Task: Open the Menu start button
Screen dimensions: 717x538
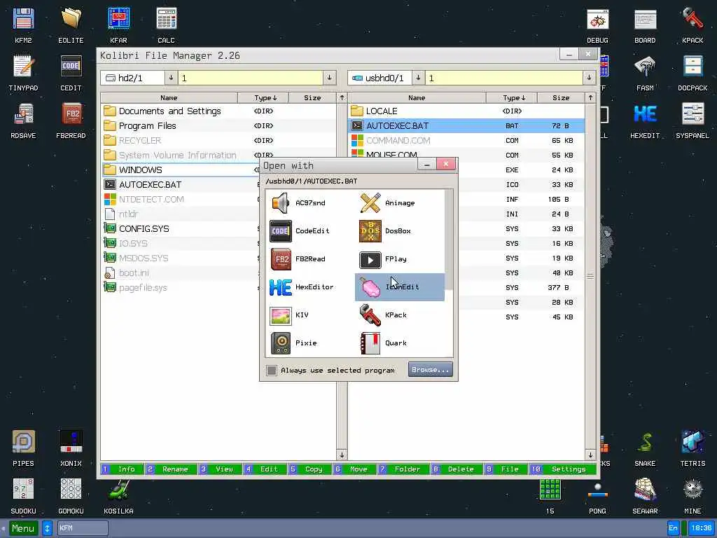Action: 23,528
